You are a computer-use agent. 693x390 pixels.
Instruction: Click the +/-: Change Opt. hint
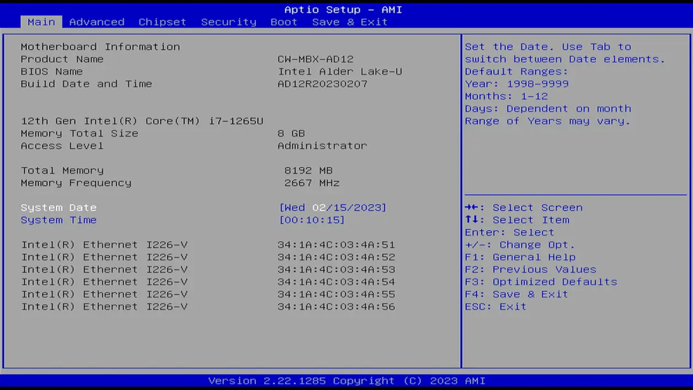click(x=520, y=244)
